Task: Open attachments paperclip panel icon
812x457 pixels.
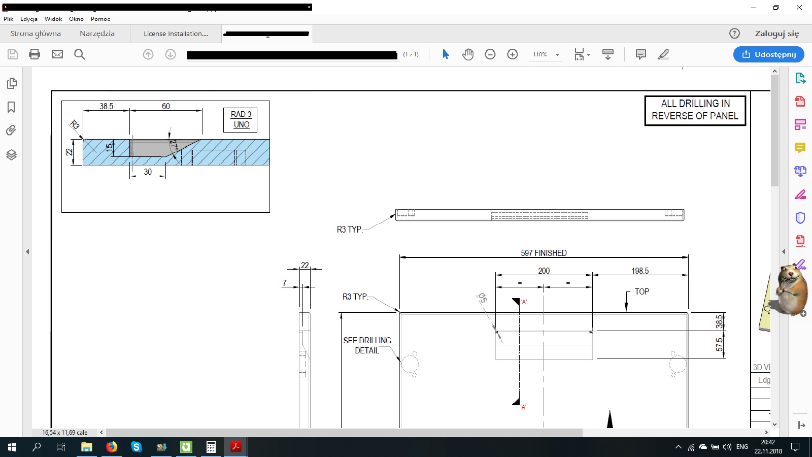Action: pyautogui.click(x=11, y=130)
